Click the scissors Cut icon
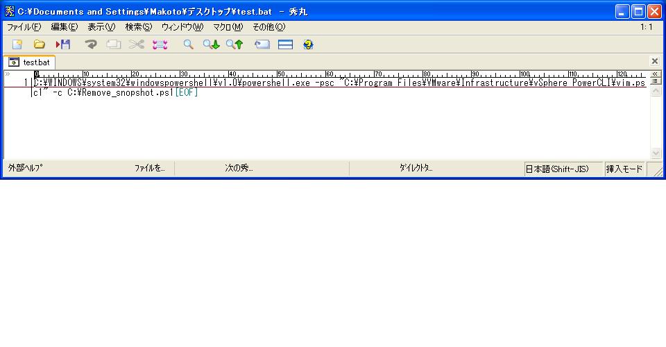The width and height of the screenshot is (666, 347). pyautogui.click(x=137, y=44)
